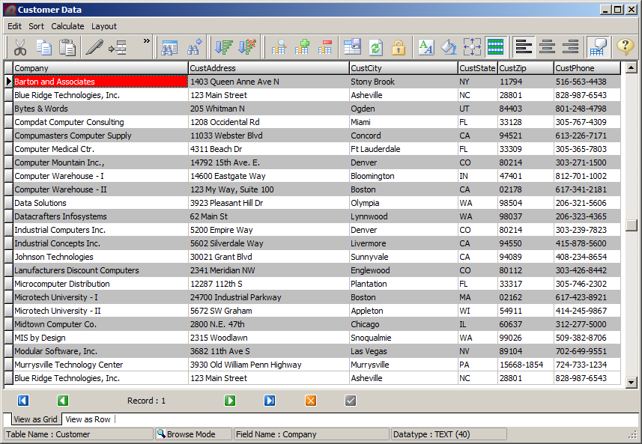Click the font style 'A' icon
This screenshot has width=642, height=444.
tap(426, 47)
